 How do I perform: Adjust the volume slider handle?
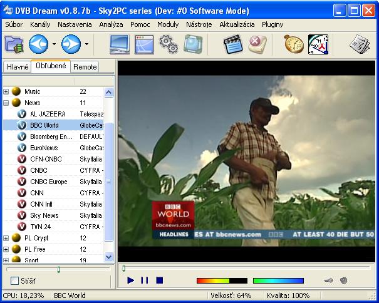pos(58,269)
